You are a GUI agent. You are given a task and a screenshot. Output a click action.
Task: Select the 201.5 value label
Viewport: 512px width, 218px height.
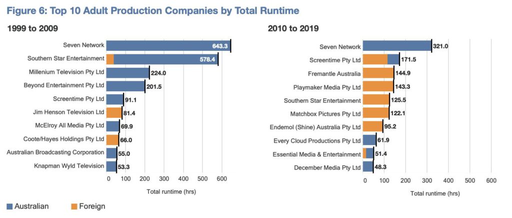pos(154,87)
